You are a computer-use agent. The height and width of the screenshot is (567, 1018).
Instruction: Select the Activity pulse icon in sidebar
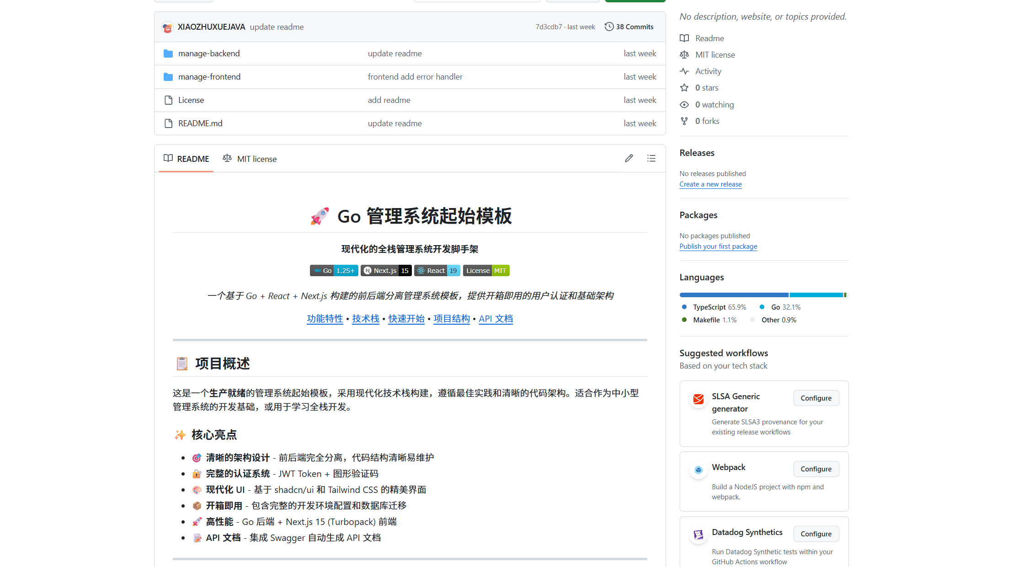tap(684, 71)
